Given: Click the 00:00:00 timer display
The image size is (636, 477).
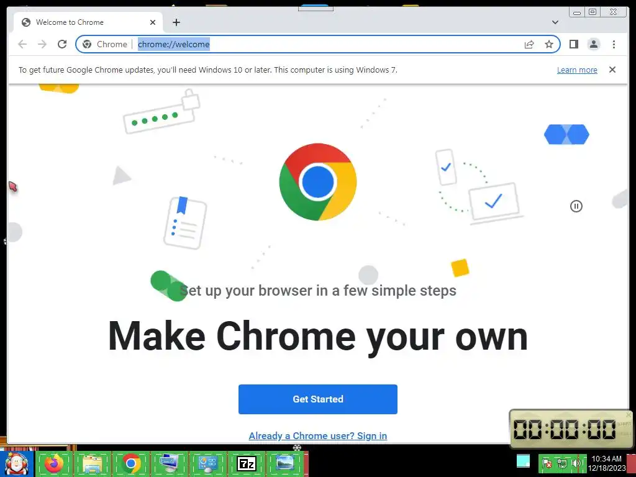Looking at the screenshot, I should point(565,429).
